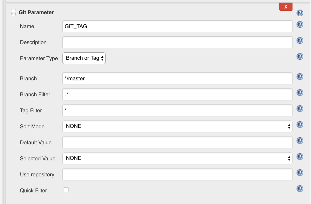Open Parameter Type dropdown

tap(84, 58)
